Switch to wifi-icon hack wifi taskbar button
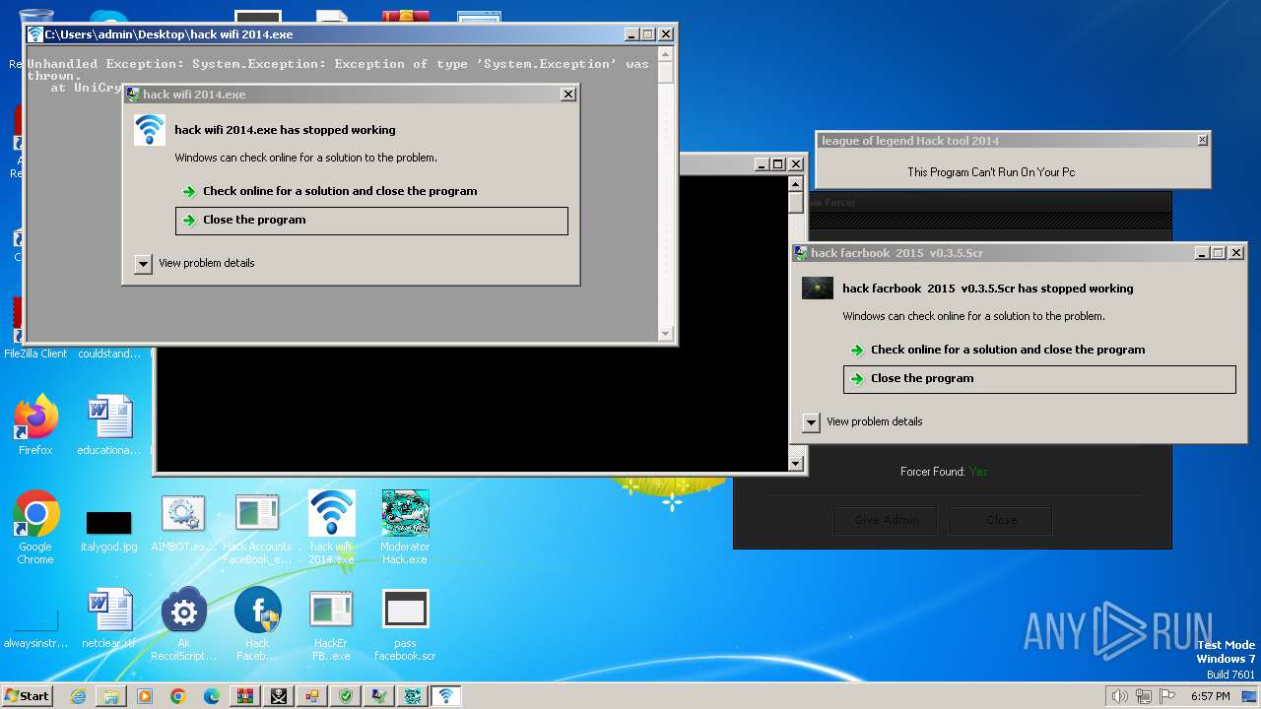 pyautogui.click(x=446, y=696)
